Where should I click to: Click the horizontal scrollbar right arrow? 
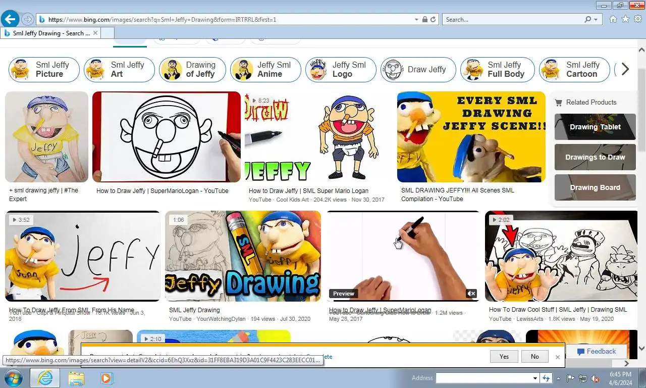pyautogui.click(x=626, y=363)
